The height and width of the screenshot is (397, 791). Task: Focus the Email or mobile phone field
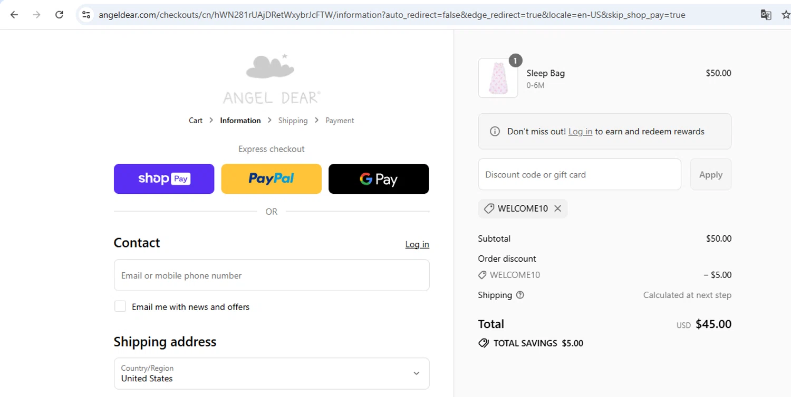tap(272, 275)
